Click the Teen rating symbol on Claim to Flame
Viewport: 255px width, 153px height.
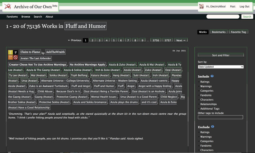[x=10, y=52]
